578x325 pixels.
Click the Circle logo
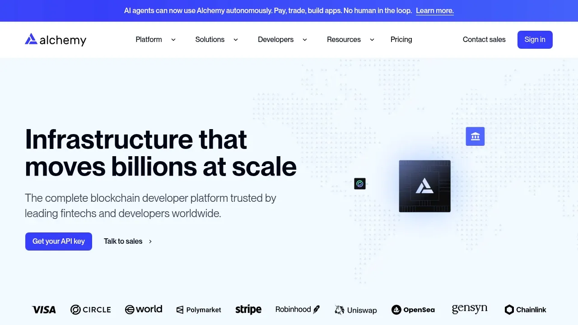click(91, 310)
